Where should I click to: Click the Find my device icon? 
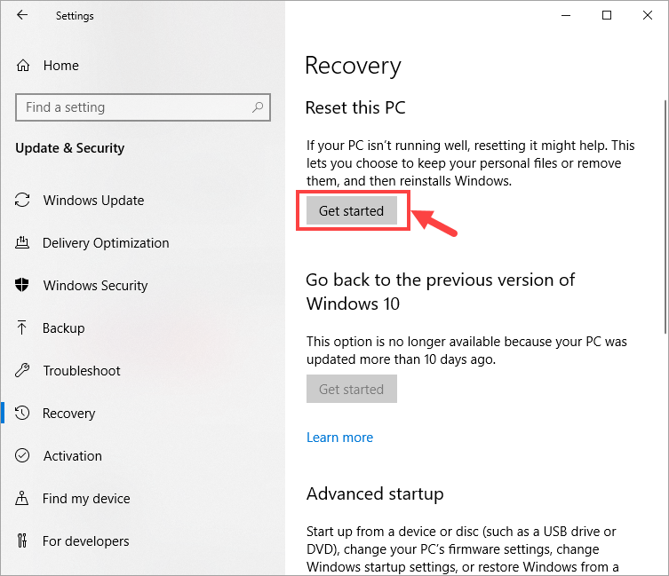21,498
